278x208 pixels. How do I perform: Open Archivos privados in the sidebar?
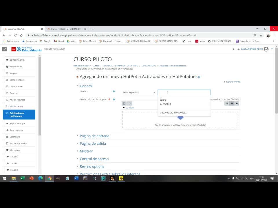click(x=19, y=144)
